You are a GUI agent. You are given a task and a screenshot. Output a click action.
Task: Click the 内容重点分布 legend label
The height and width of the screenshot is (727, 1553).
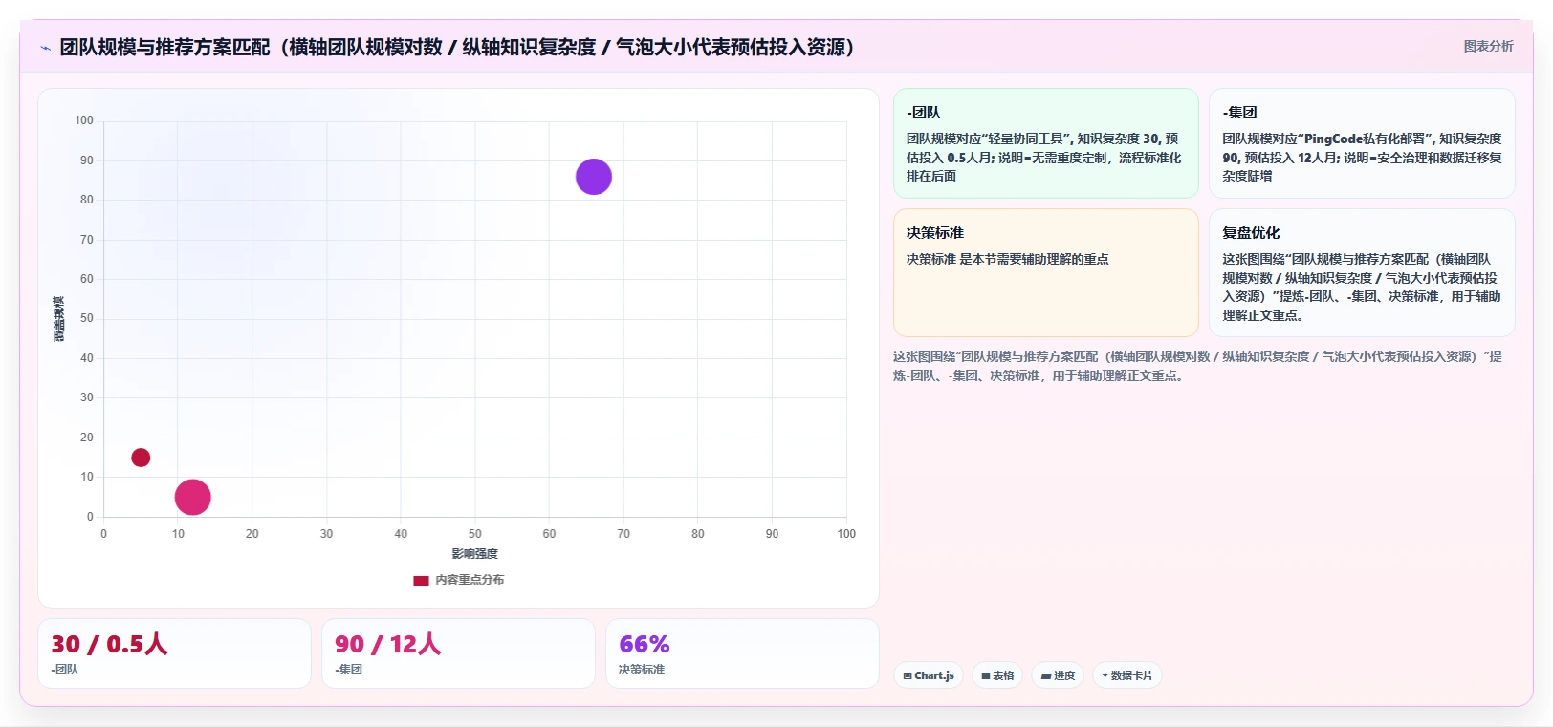click(470, 580)
